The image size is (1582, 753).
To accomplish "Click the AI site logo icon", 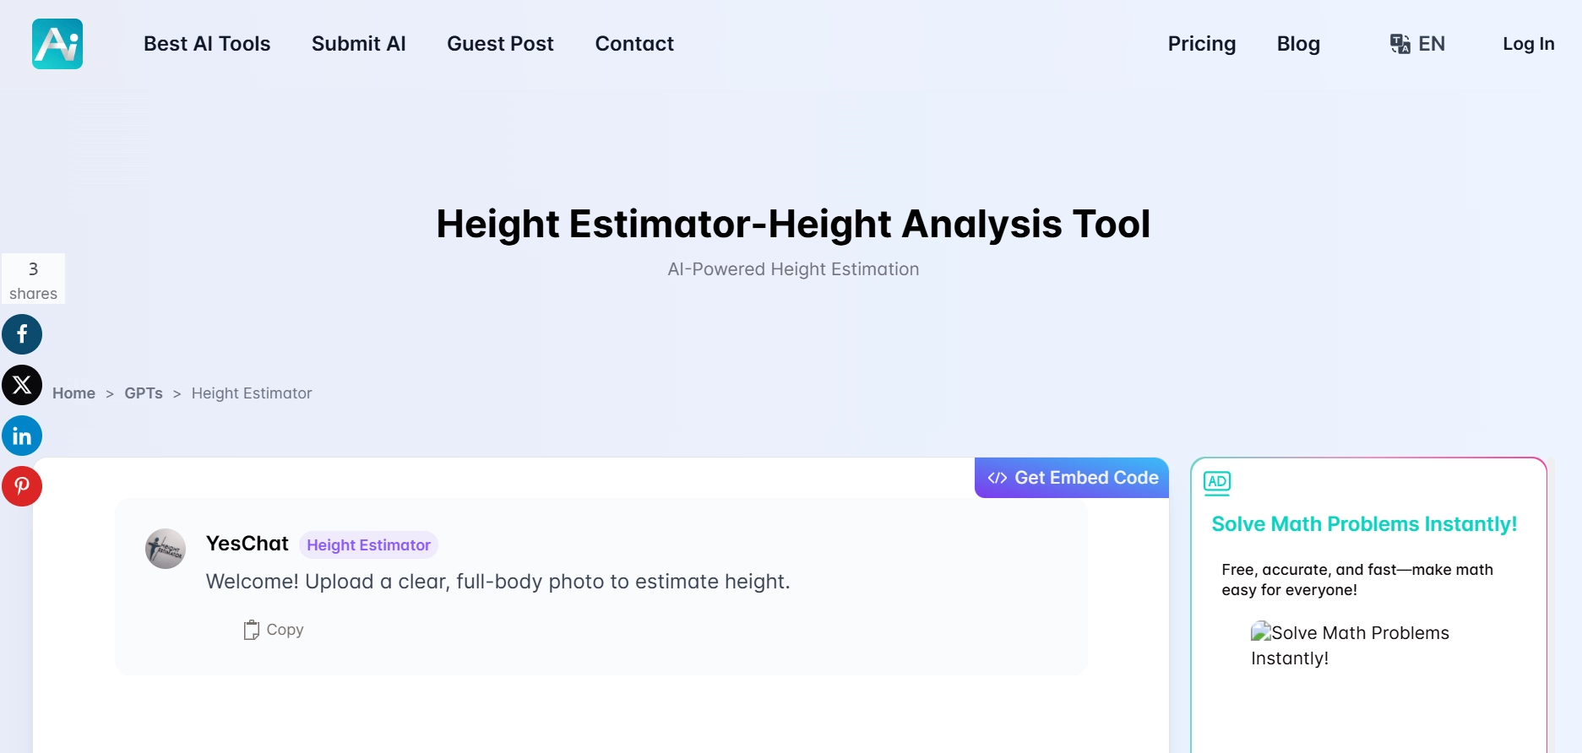I will 57,44.
